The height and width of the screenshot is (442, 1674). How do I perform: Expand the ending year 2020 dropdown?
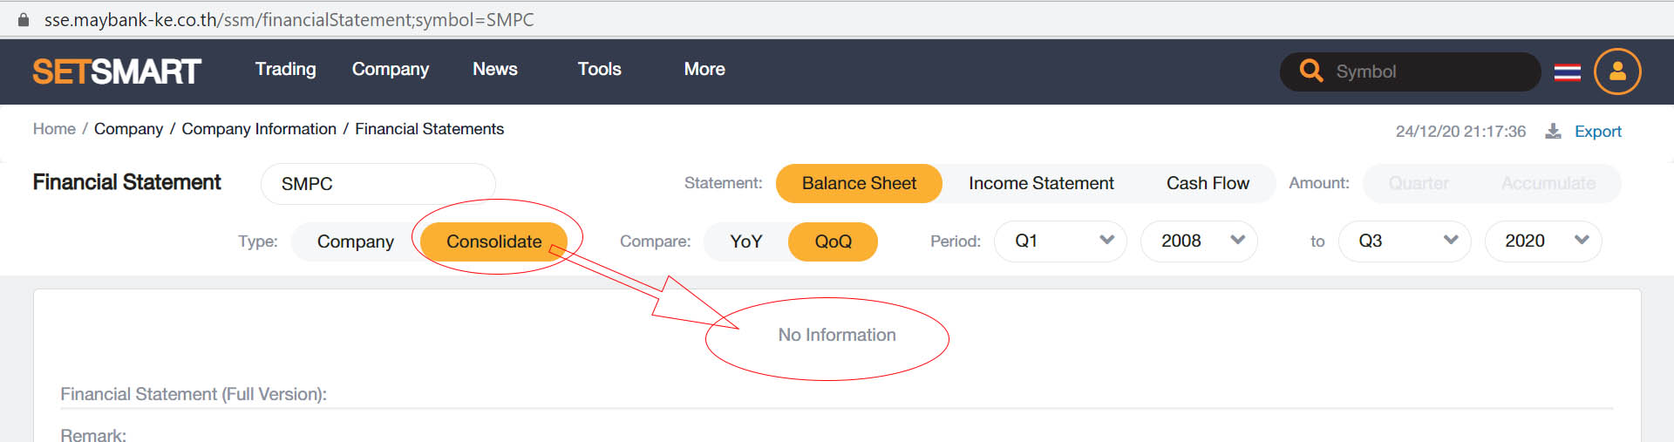click(x=1542, y=241)
